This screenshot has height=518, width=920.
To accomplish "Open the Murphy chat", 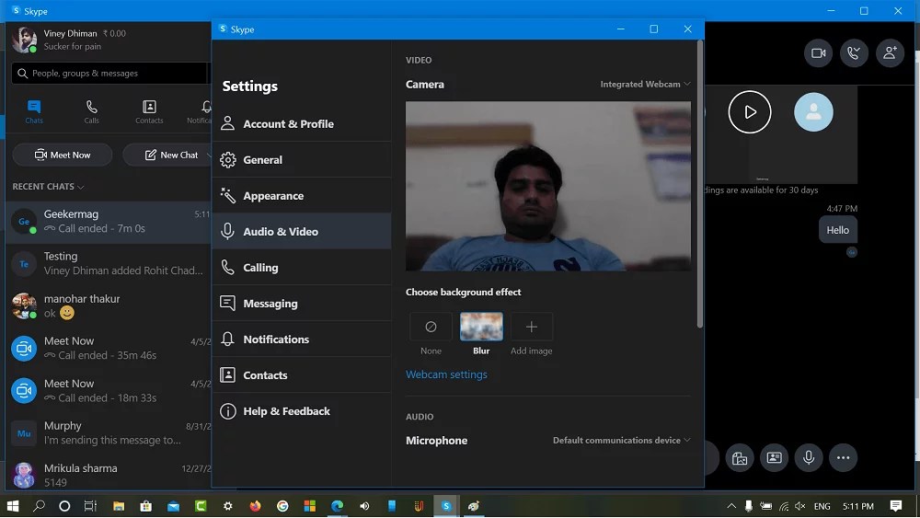I will [x=109, y=433].
